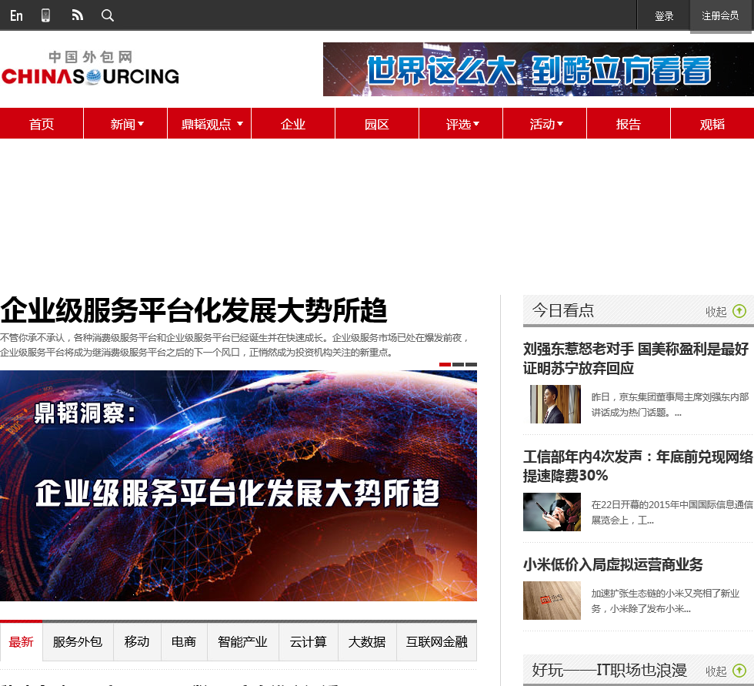Expand the 鼎韬观点 dropdown menu
This screenshot has width=754, height=686.
[x=209, y=124]
